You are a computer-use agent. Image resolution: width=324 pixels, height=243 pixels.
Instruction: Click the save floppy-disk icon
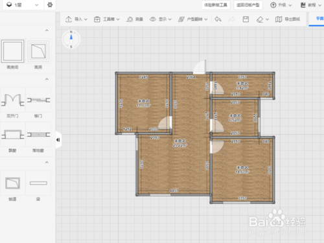pos(246,19)
